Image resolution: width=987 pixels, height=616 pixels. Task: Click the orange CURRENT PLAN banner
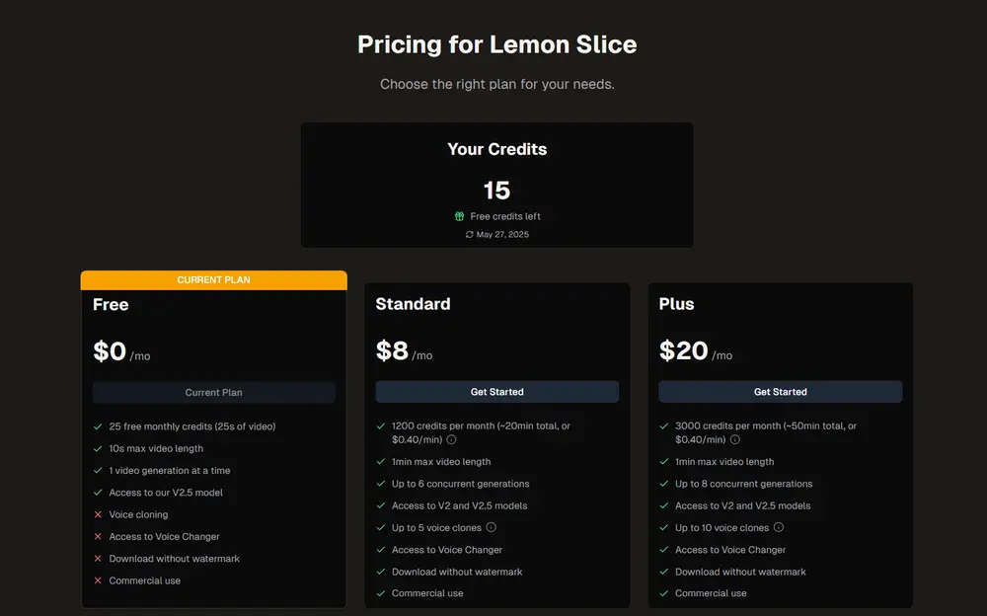click(214, 280)
